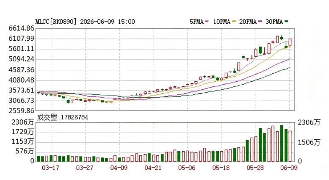Click the date label 05-28
Viewport: 329px width, 180px height.
coord(255,168)
